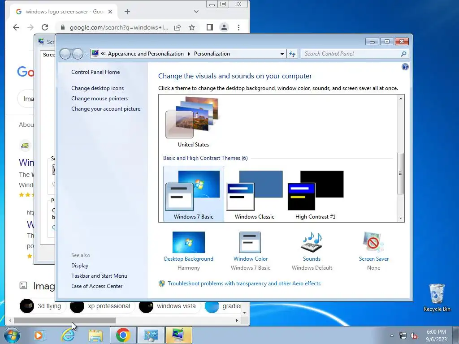Select the Windows 7 Basic theme
The image size is (459, 344).
(194, 194)
